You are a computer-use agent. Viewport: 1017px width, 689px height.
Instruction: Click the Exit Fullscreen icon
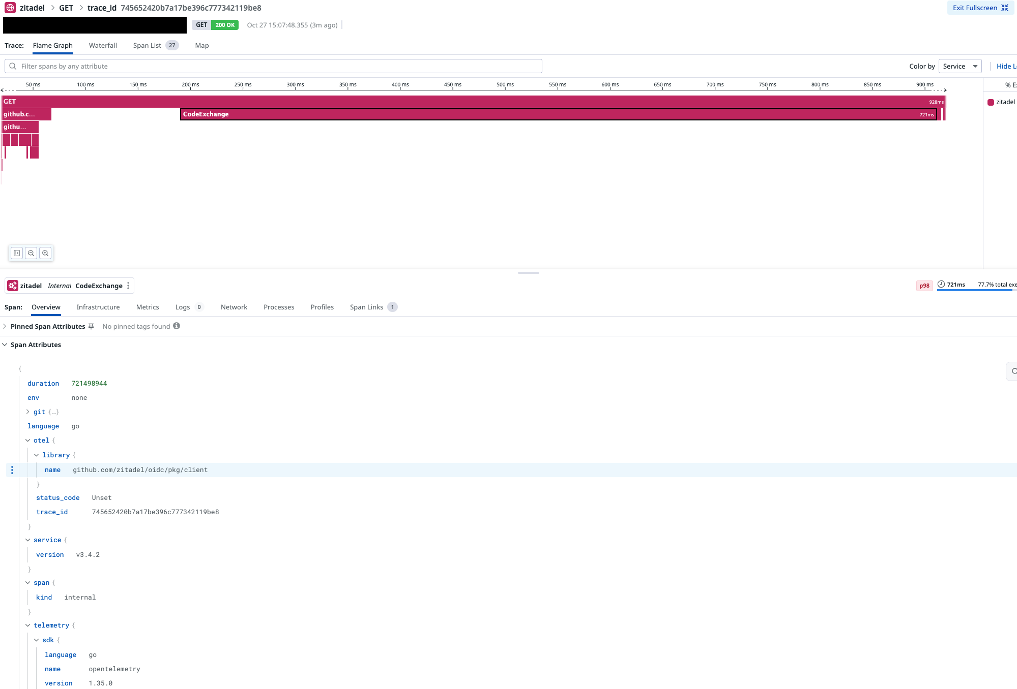pyautogui.click(x=1004, y=8)
